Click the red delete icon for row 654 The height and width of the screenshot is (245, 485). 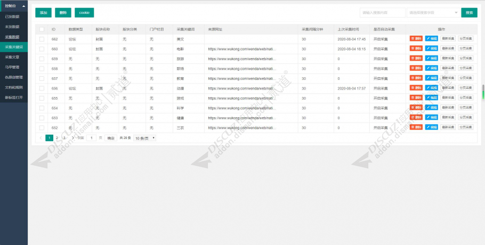click(x=416, y=108)
